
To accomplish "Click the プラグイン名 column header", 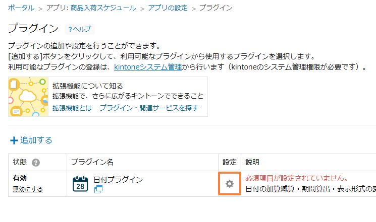I will tap(92, 162).
